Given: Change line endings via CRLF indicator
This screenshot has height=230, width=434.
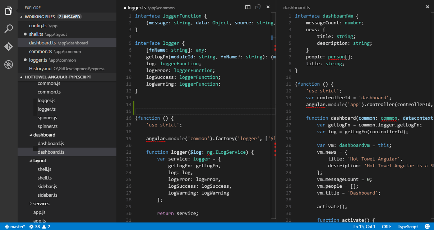Looking at the screenshot, I should point(386,226).
